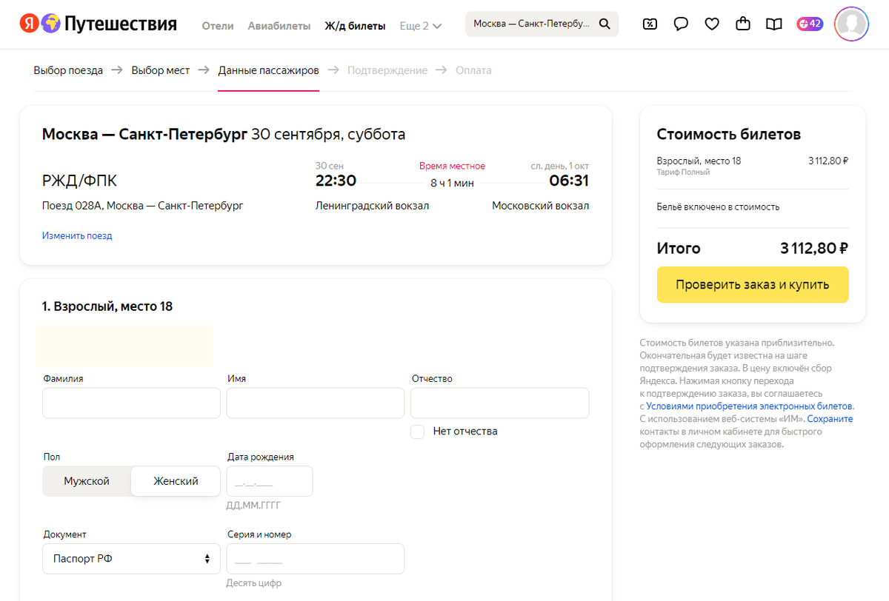The height and width of the screenshot is (601, 889).
Task: Click the 'Подтверждение' step
Action: coord(387,70)
